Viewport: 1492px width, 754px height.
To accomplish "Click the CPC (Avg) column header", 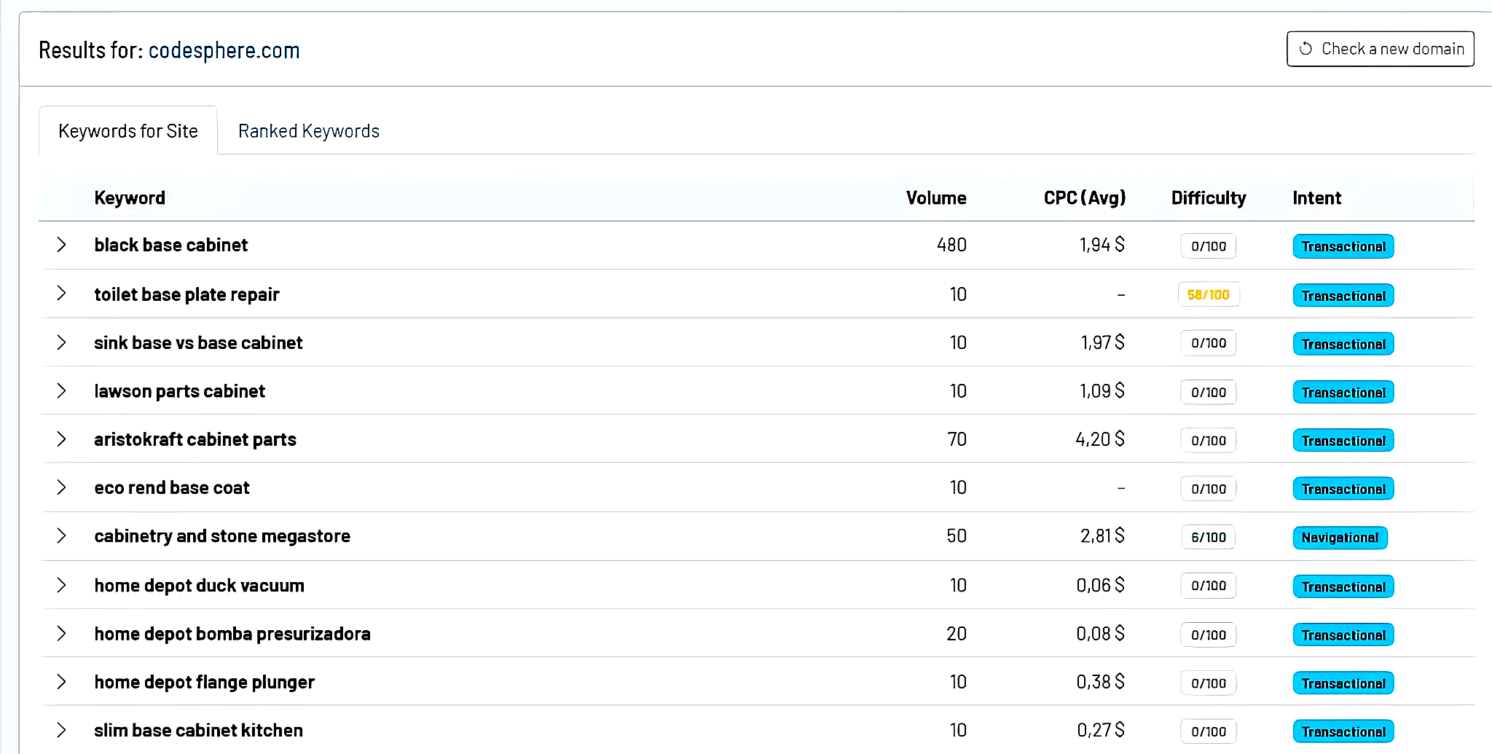I will click(1085, 198).
